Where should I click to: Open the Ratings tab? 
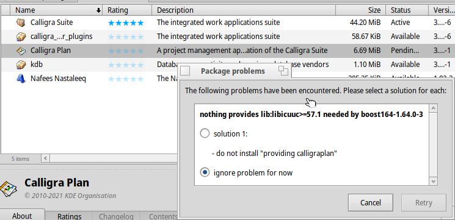click(70, 216)
